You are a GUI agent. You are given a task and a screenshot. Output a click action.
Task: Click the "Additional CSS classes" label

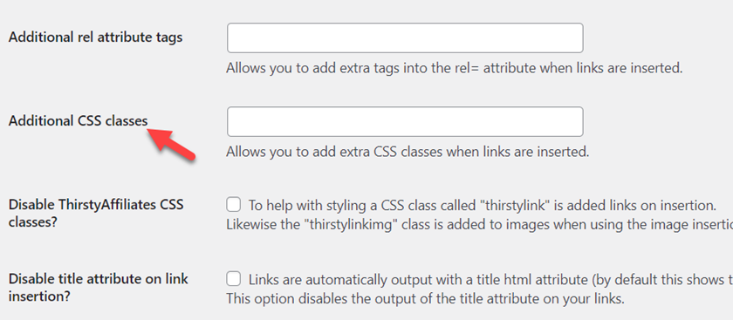[78, 121]
